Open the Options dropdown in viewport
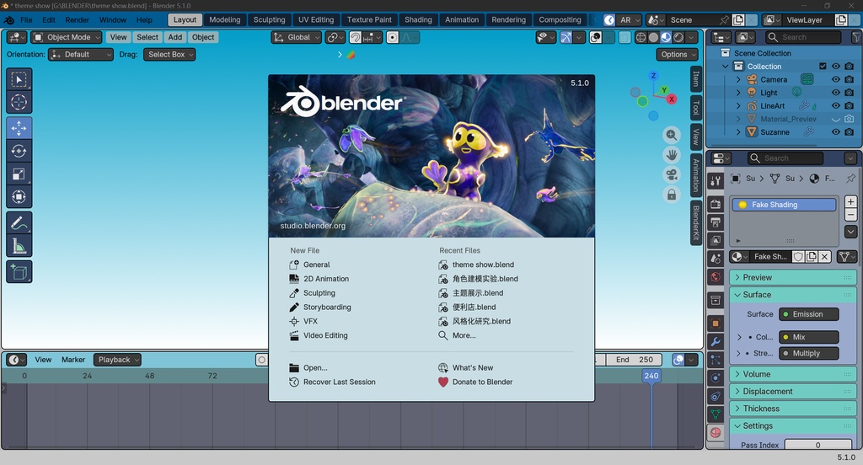 (677, 55)
